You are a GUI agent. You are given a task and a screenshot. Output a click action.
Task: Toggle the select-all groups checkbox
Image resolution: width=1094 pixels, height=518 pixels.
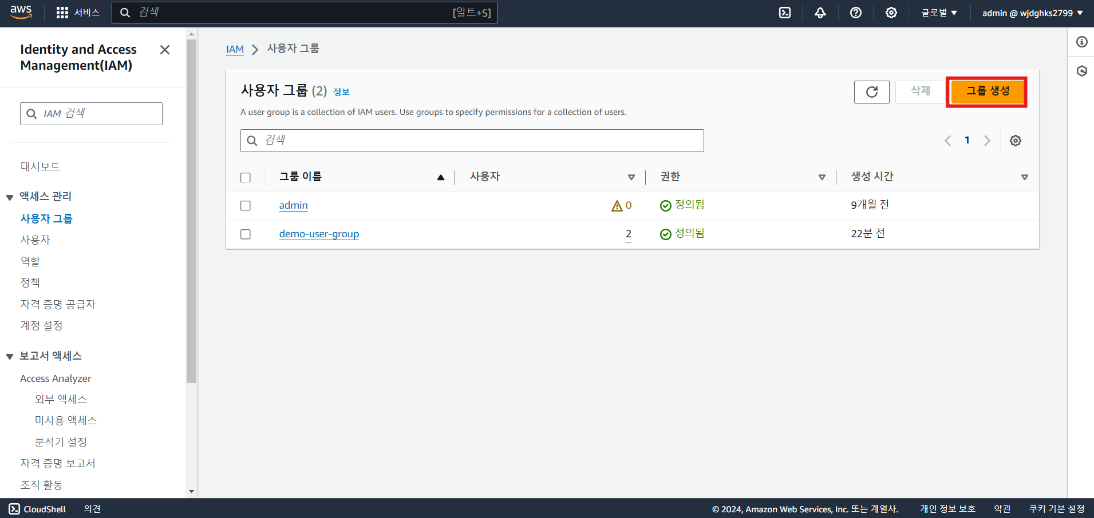pos(246,178)
